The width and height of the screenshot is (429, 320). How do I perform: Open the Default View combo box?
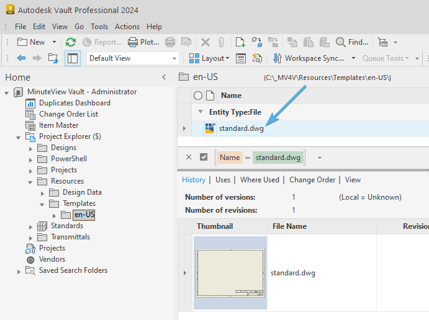[133, 58]
